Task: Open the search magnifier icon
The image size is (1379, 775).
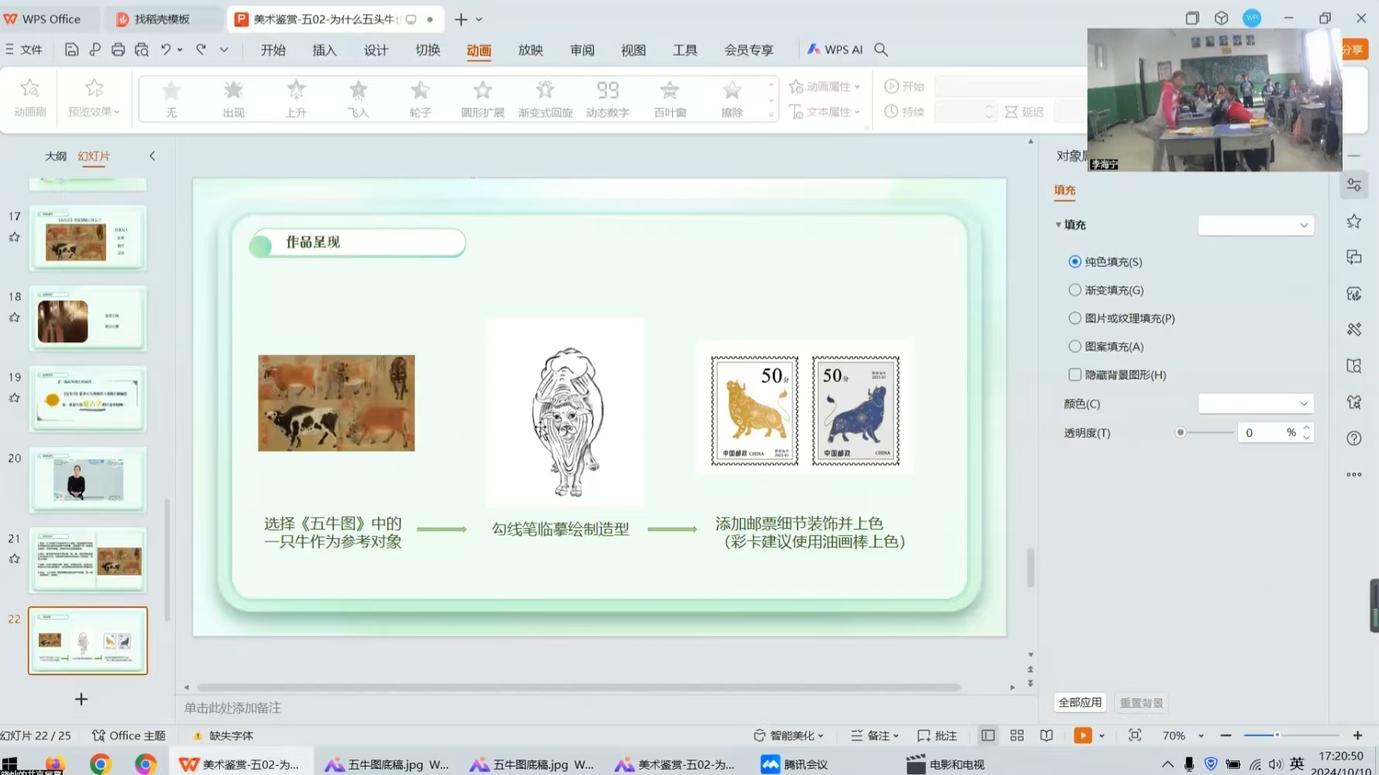Action: point(881,50)
